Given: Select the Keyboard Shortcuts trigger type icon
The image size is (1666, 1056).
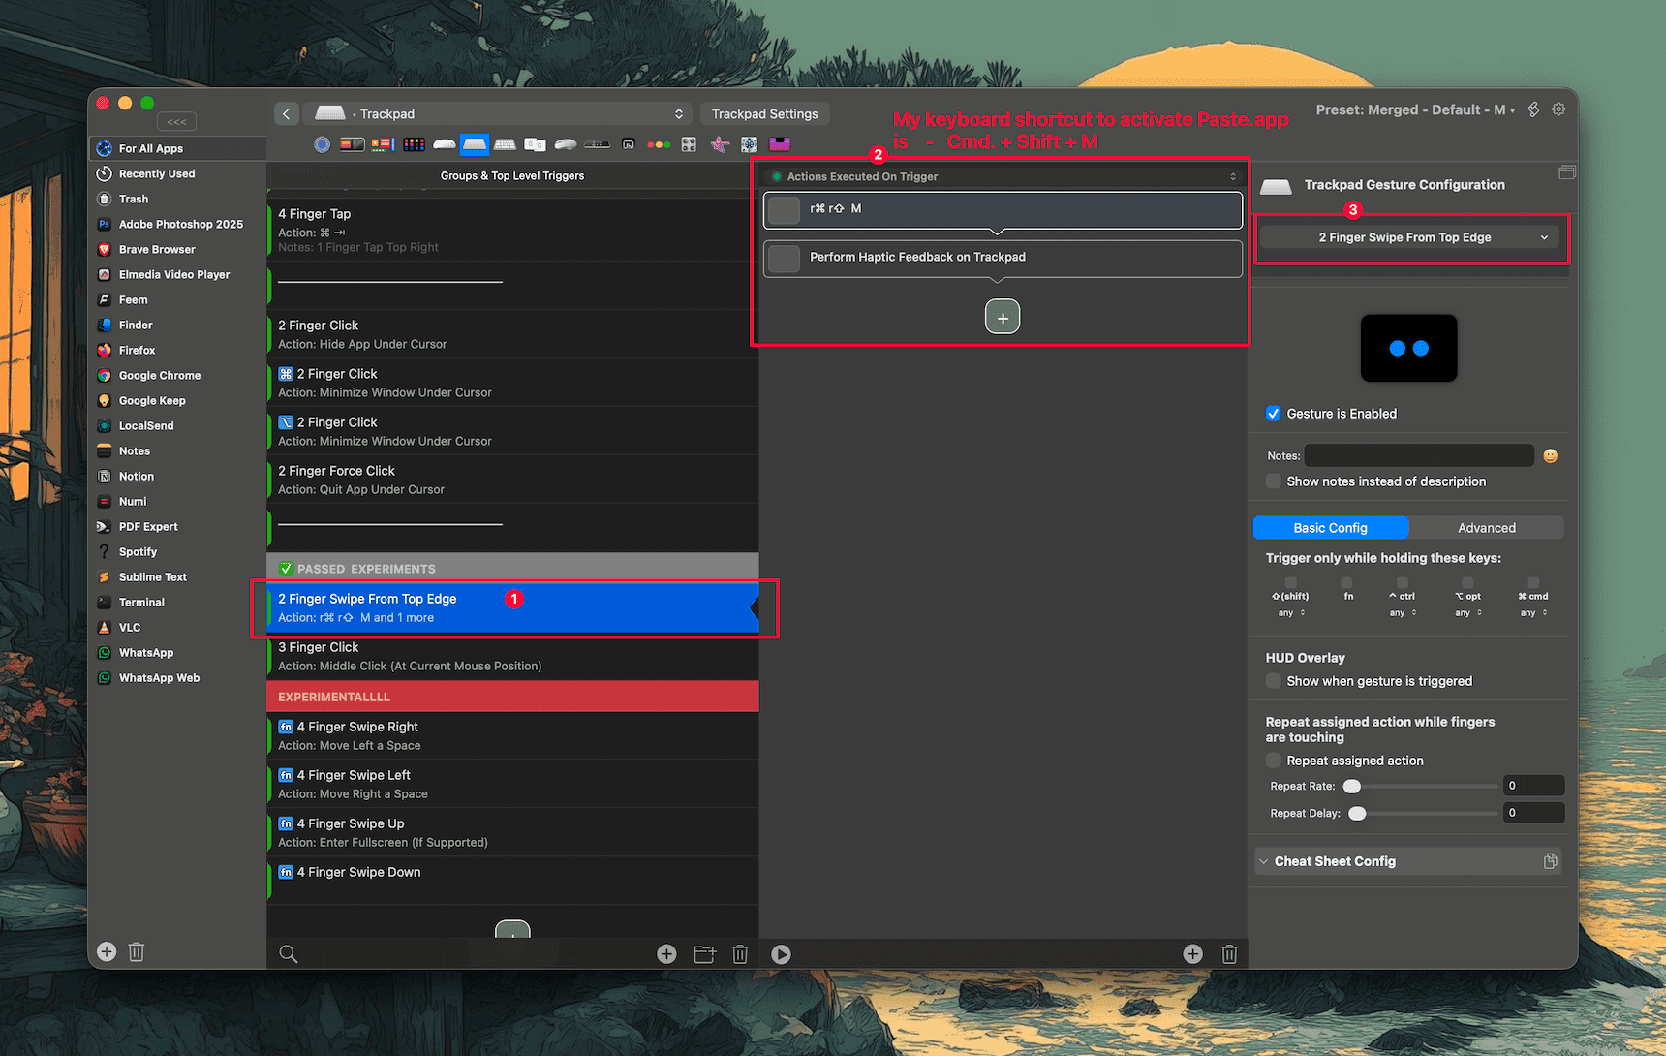Looking at the screenshot, I should (x=505, y=144).
